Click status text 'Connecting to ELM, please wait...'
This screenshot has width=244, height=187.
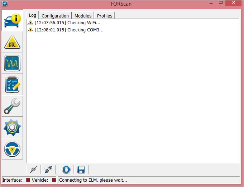point(93,180)
